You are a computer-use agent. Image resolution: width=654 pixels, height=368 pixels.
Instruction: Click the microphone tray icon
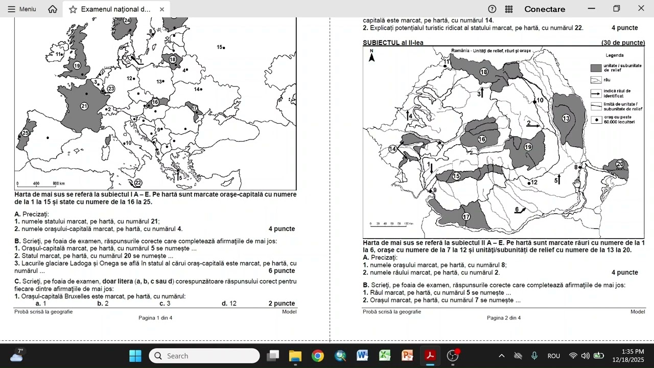click(x=534, y=356)
